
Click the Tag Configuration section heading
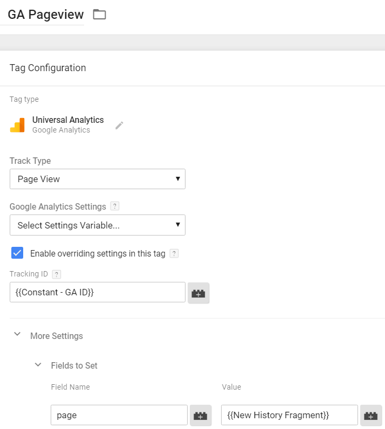pos(48,68)
